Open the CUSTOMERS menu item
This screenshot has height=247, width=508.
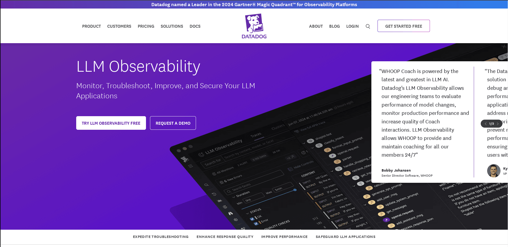click(119, 26)
